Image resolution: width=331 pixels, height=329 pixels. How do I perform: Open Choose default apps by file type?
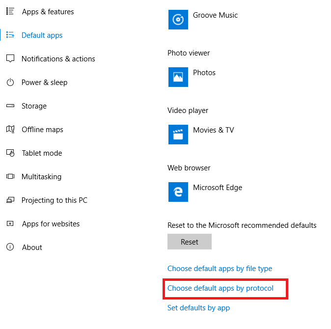[x=220, y=269]
